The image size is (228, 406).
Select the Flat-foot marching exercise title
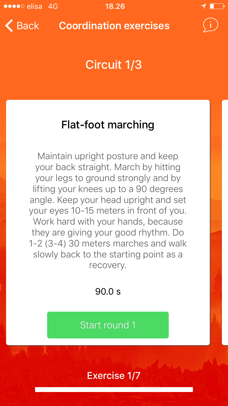tap(108, 125)
